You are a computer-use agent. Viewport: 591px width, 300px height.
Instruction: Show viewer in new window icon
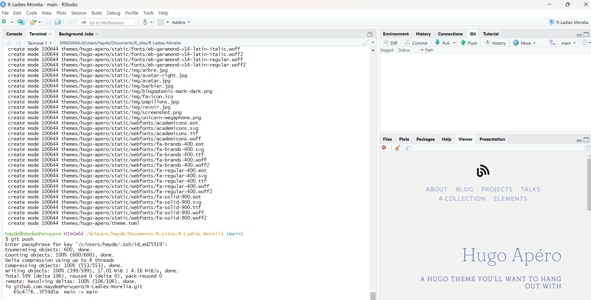(x=408, y=148)
